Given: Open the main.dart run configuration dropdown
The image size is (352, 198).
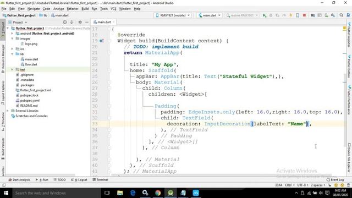Looking at the screenshot, I should tap(210, 15).
